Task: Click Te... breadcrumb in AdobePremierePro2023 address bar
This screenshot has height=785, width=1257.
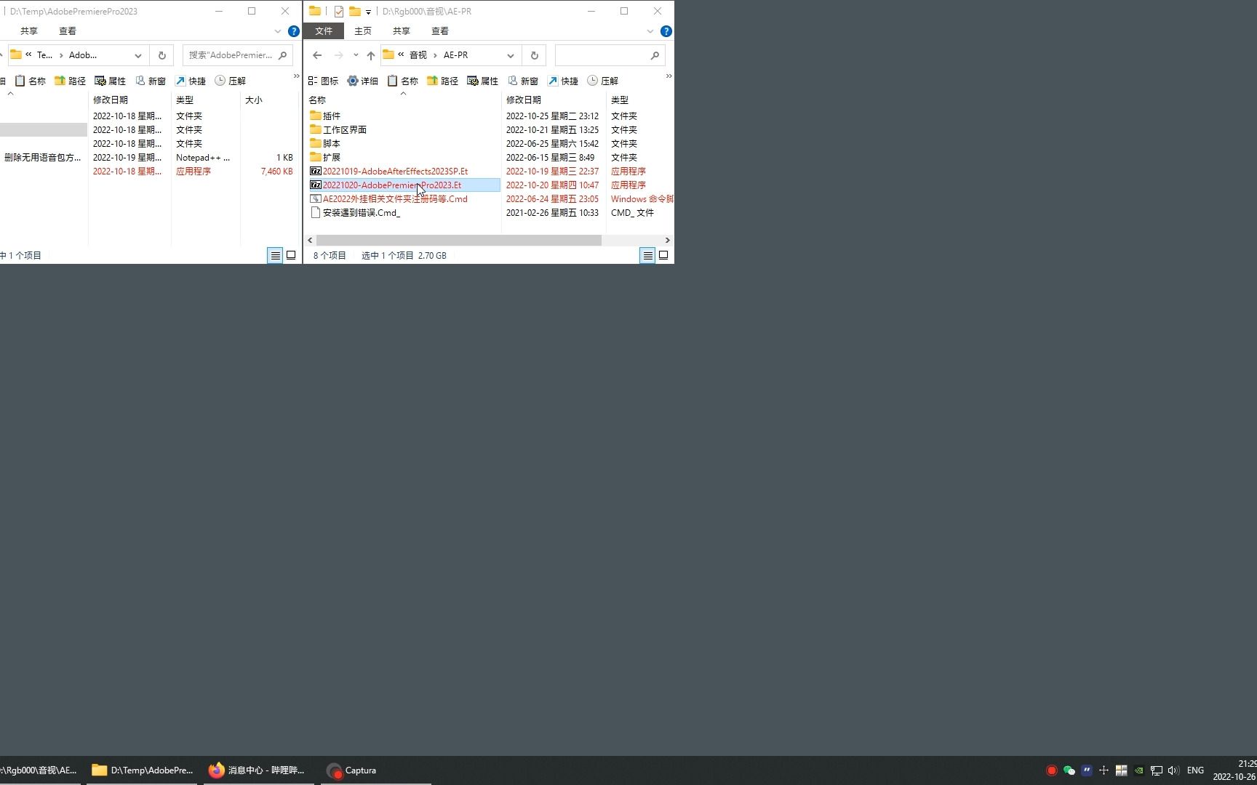Action: pyautogui.click(x=44, y=55)
